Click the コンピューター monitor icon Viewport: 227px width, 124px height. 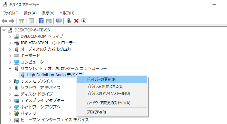(x=16, y=62)
